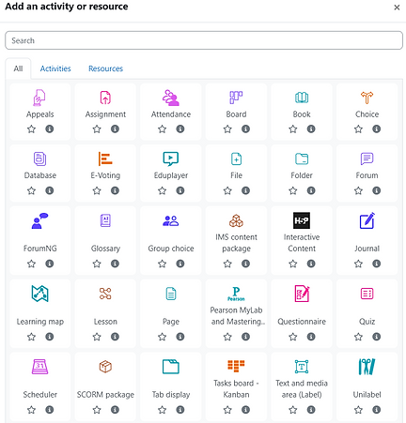Screen dimensions: 406x423
Task: Open the Resources tab
Action: click(105, 68)
